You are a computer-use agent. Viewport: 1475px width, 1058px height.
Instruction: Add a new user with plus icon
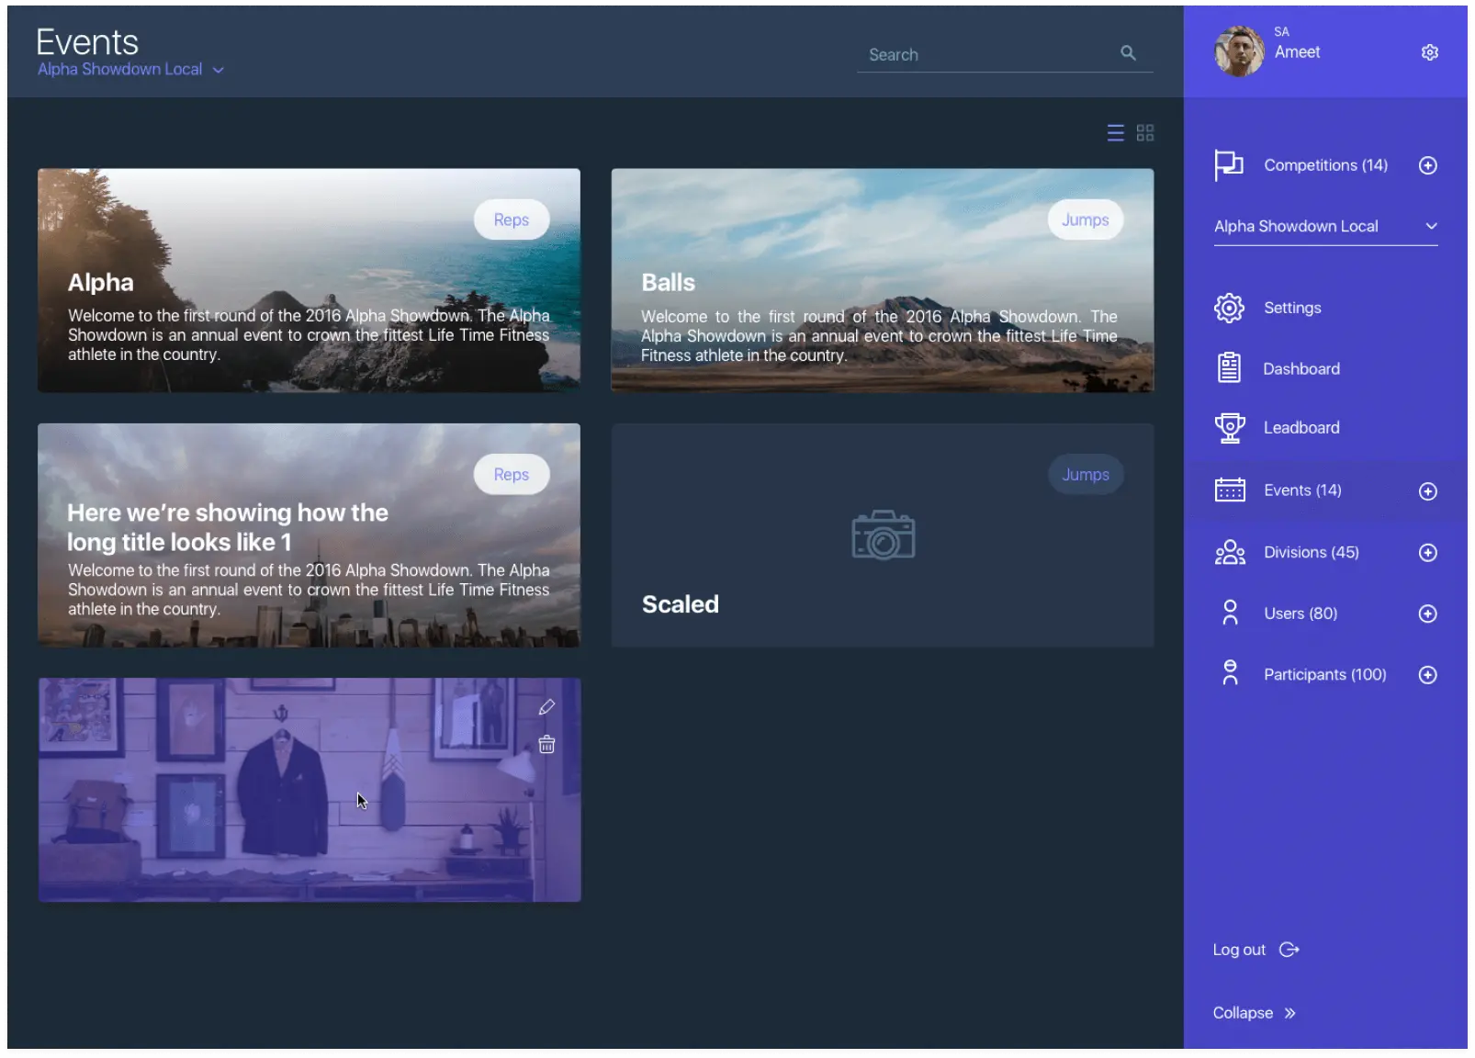(x=1427, y=613)
